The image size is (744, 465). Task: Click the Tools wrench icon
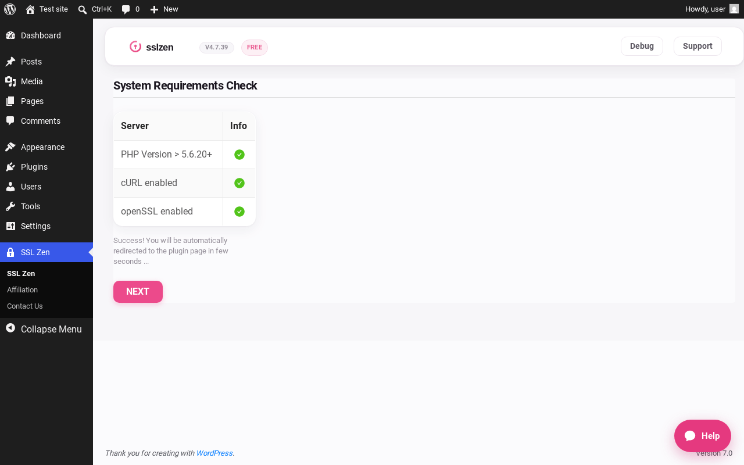tap(10, 206)
